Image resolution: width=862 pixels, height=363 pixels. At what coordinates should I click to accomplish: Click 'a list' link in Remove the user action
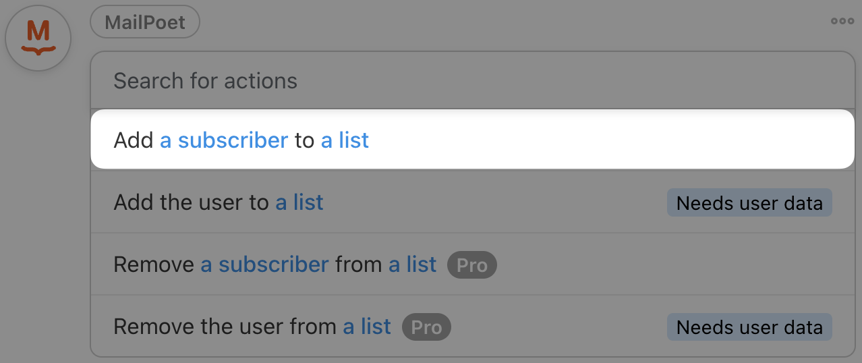pyautogui.click(x=367, y=327)
